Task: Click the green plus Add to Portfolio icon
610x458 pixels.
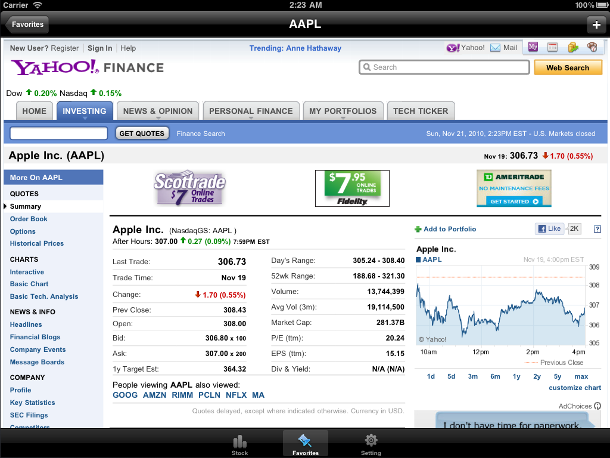Action: (x=418, y=230)
